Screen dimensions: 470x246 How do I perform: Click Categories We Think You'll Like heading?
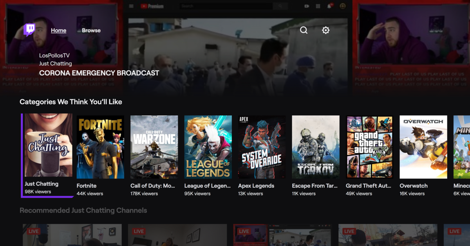pyautogui.click(x=71, y=102)
